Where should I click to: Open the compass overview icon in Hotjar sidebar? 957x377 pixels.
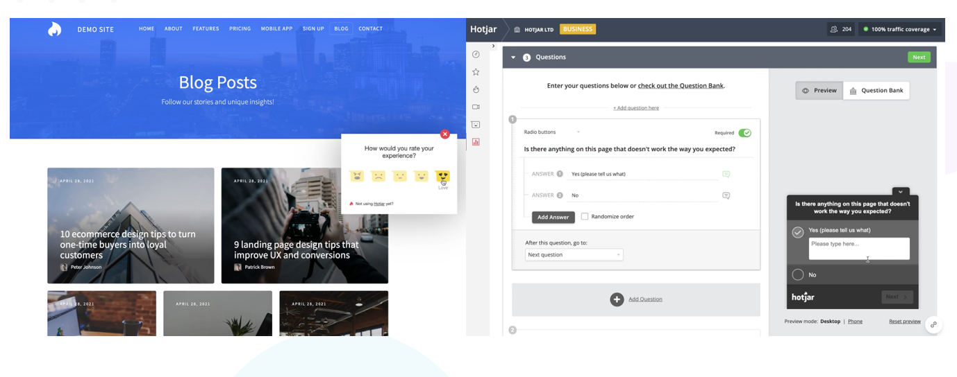coord(476,54)
